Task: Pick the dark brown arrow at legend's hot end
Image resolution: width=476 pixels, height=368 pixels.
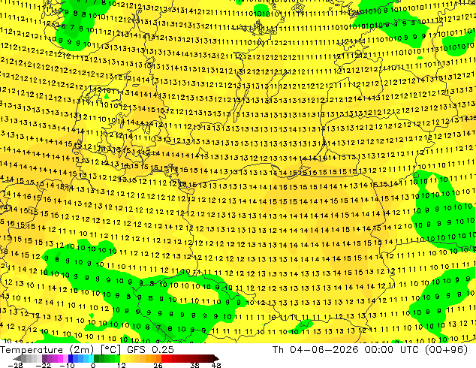Action: pyautogui.click(x=216, y=358)
